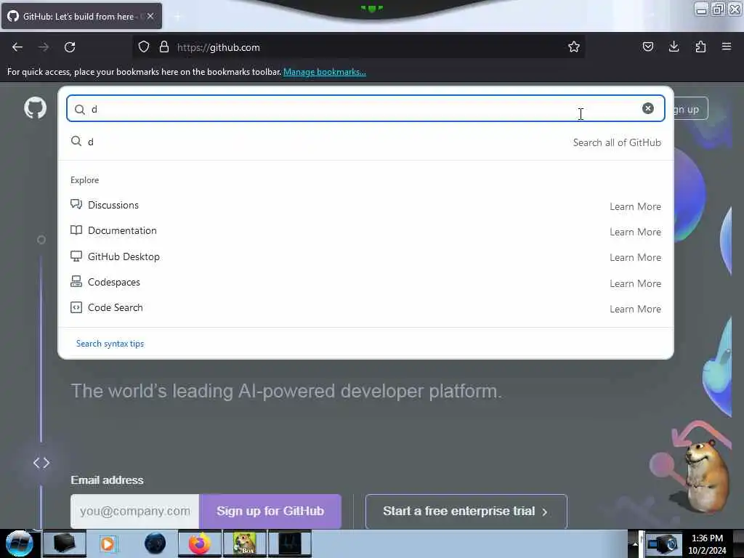
Task: Open the GitHub Desktop suggestion
Action: pyautogui.click(x=365, y=256)
